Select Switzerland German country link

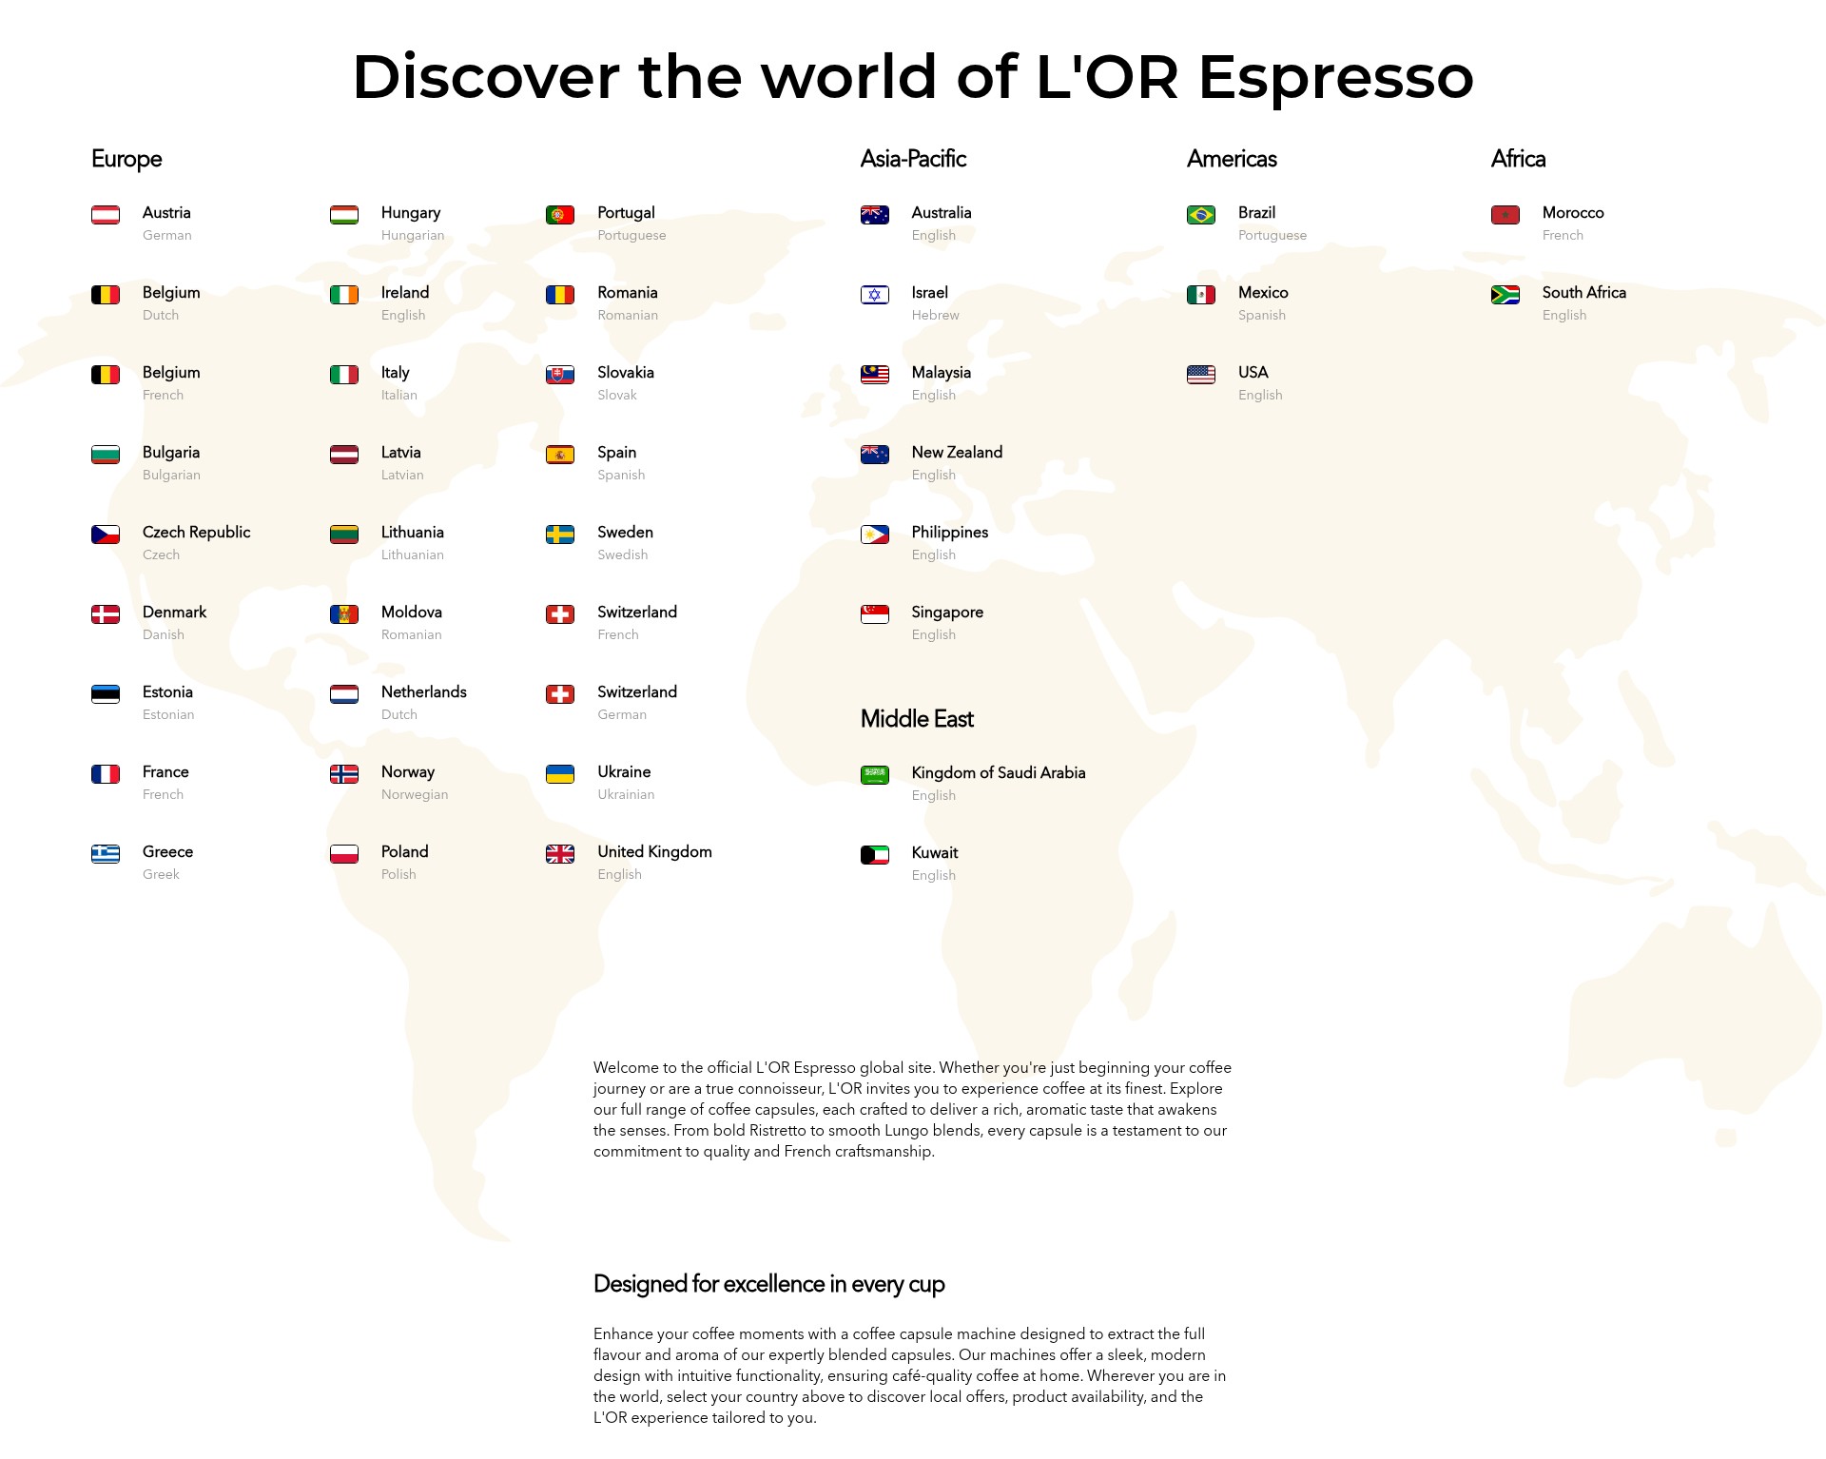[612, 702]
